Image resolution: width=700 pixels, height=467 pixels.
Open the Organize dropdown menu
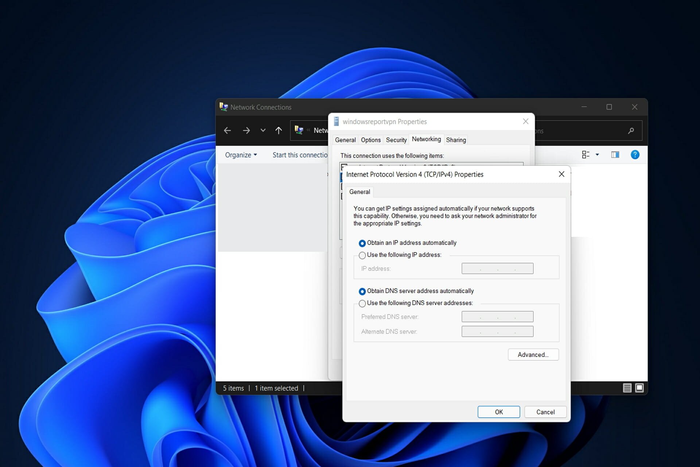tap(241, 155)
